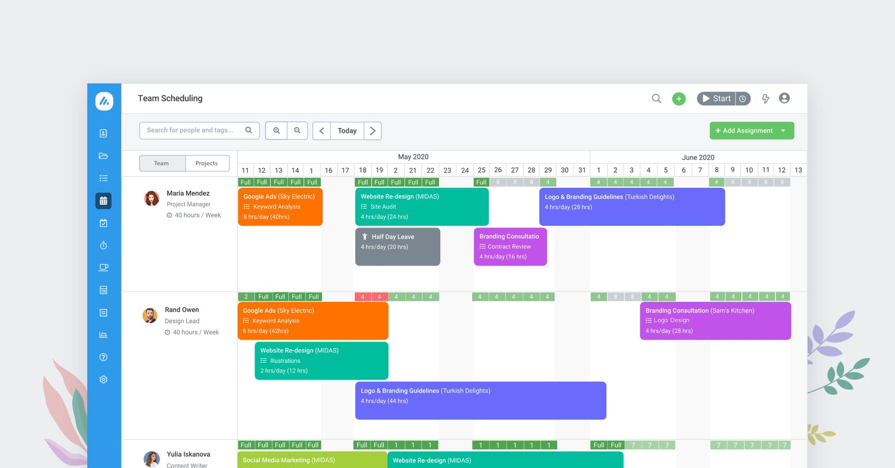Click the Today button
Screen dimensions: 895x468
click(x=347, y=131)
